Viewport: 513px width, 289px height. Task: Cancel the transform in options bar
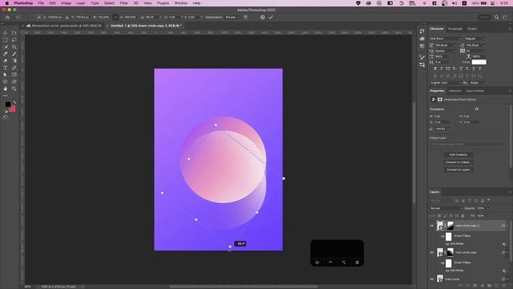point(262,18)
